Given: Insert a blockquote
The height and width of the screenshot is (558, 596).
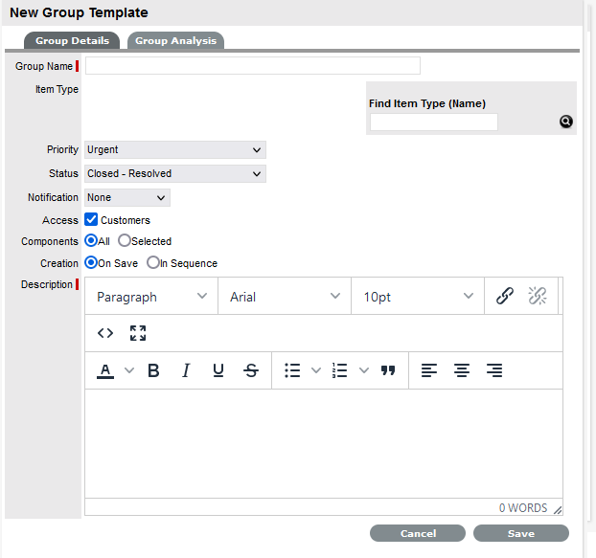Looking at the screenshot, I should coord(388,370).
